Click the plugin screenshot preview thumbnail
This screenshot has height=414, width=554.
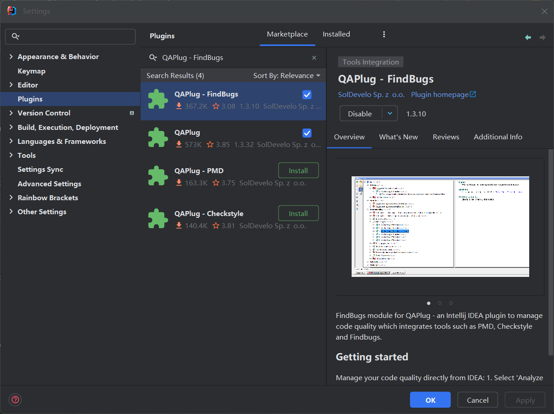coord(440,226)
